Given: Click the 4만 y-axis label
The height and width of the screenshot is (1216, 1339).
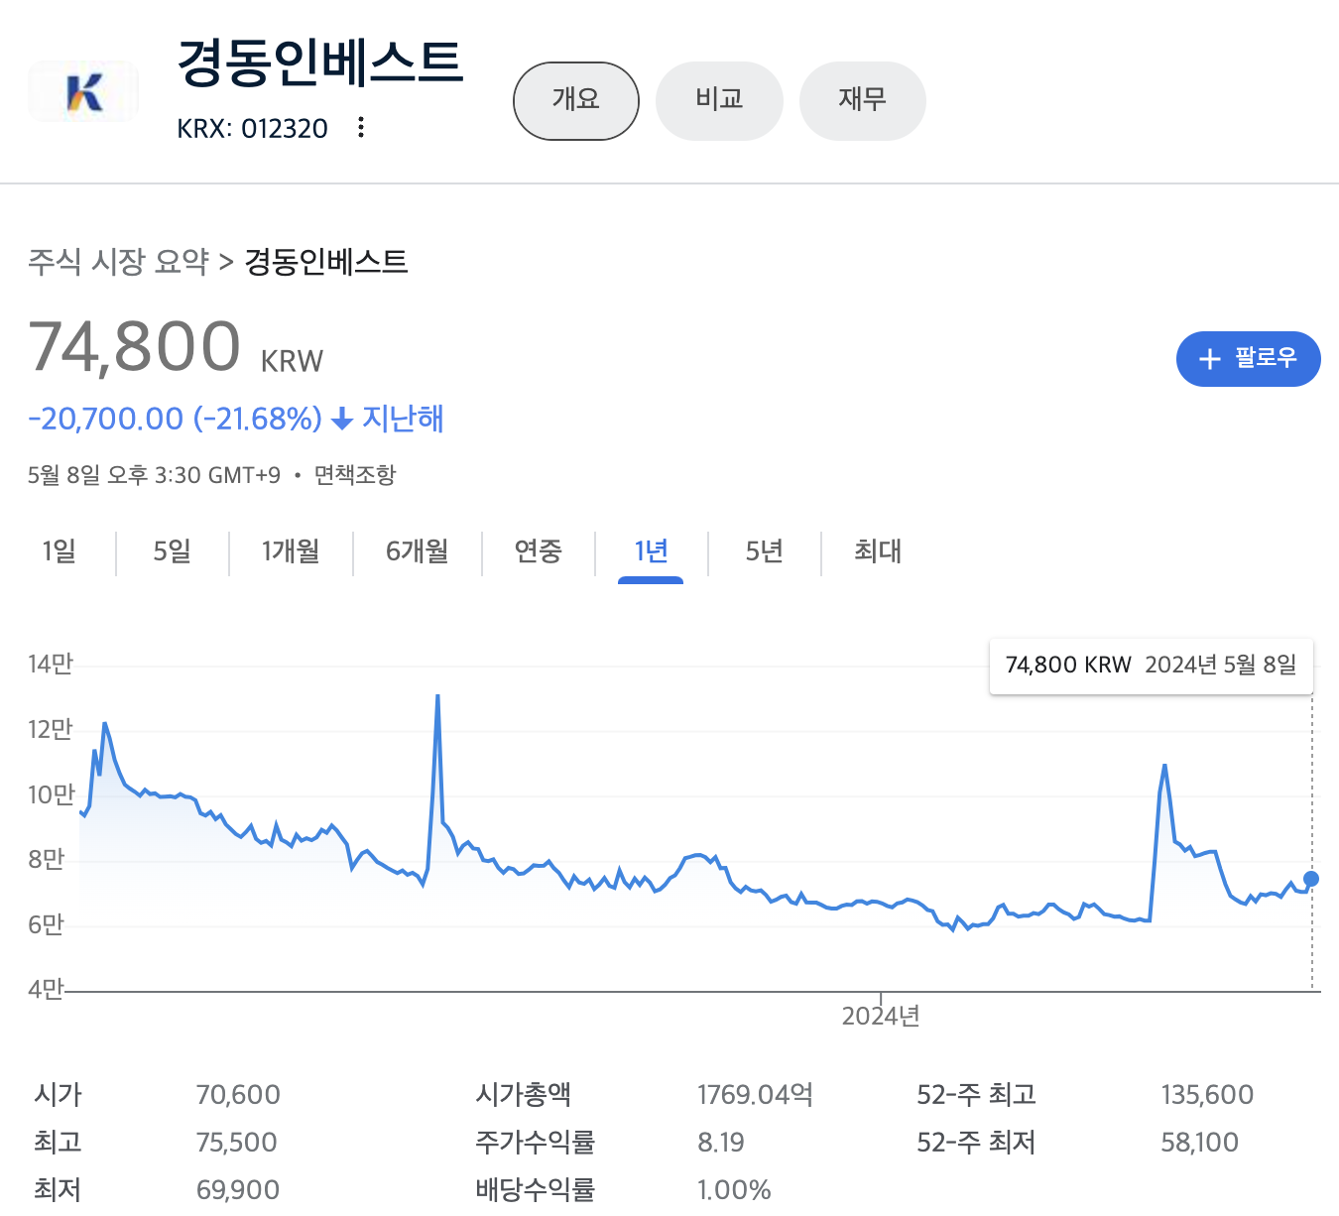Looking at the screenshot, I should 46,990.
